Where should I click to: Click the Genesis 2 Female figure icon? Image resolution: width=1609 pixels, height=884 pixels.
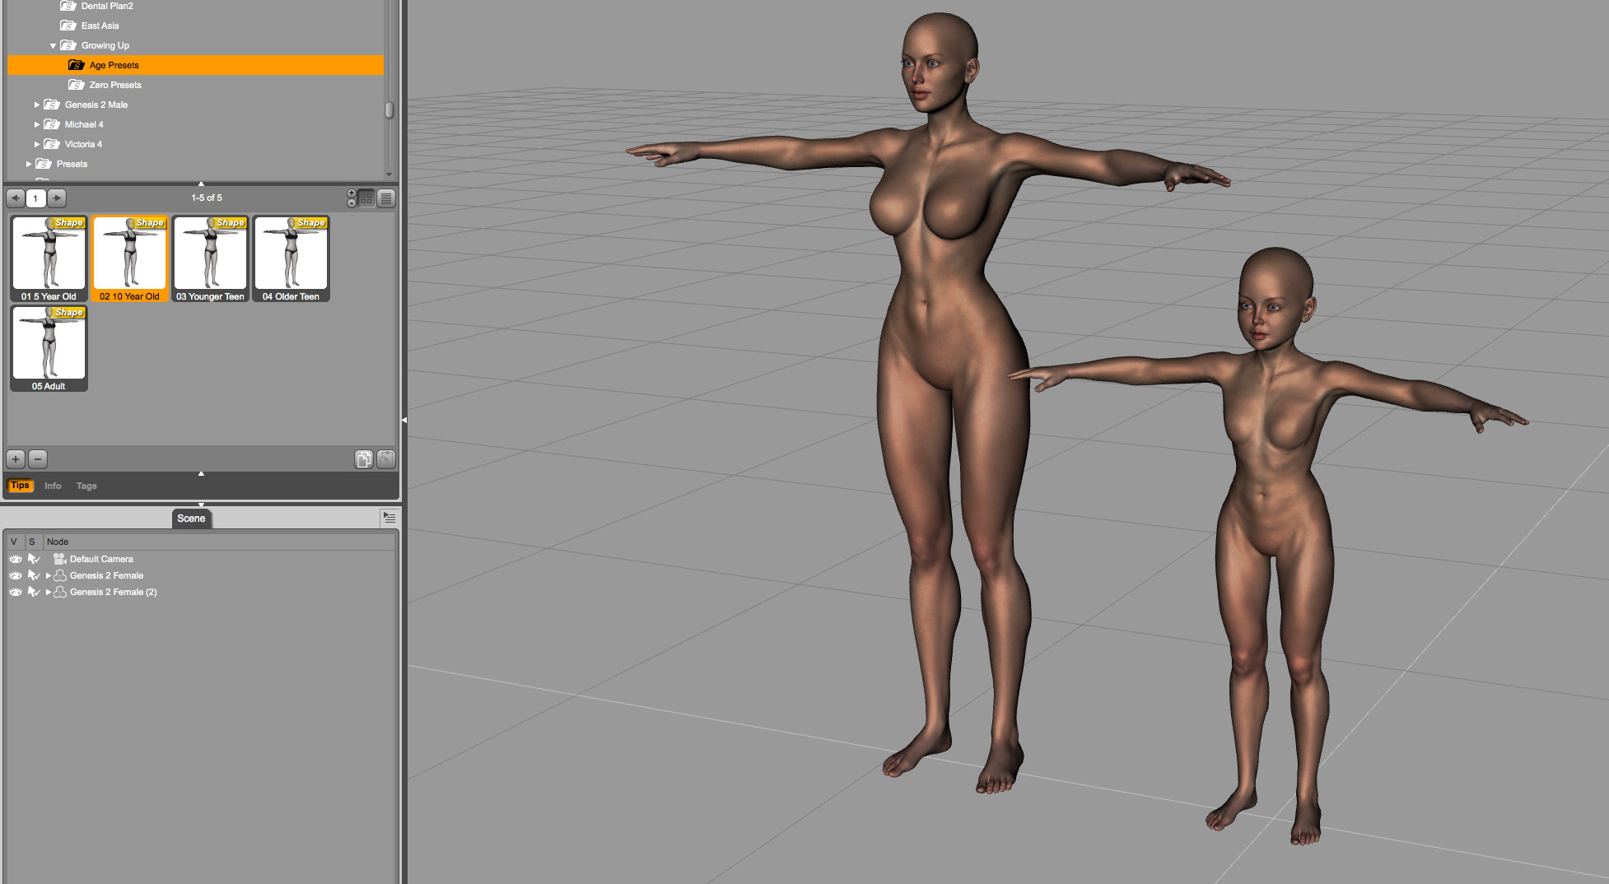click(60, 575)
